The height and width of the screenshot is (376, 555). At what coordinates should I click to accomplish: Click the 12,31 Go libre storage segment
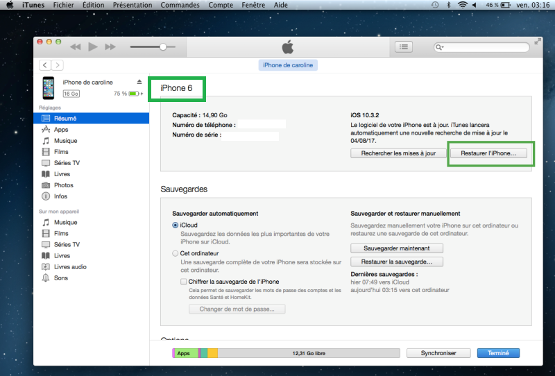point(309,353)
